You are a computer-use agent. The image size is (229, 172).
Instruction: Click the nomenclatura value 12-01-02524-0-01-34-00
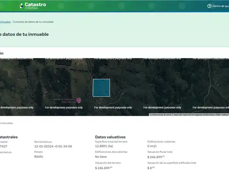pos(53,146)
